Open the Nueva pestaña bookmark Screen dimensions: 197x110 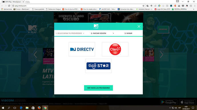(38, 9)
